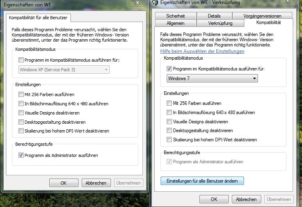Image resolution: width=302 pixels, height=207 pixels.
Task: Enable compatibility mode checkbox in left window
Action: coord(21,60)
